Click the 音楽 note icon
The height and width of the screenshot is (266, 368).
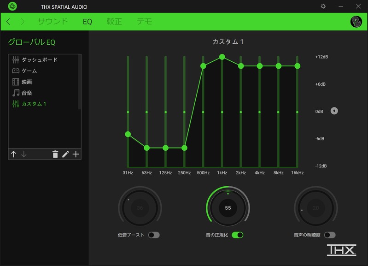tap(16, 93)
